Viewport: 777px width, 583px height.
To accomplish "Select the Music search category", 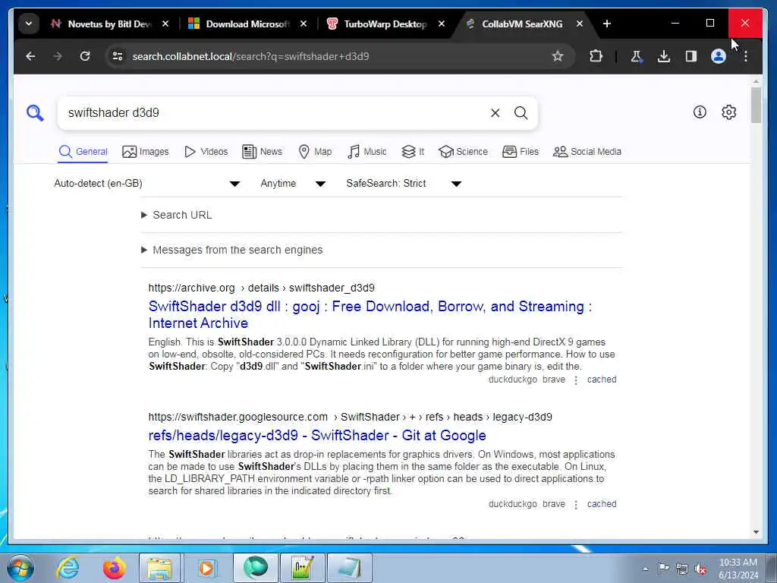I will tap(366, 152).
